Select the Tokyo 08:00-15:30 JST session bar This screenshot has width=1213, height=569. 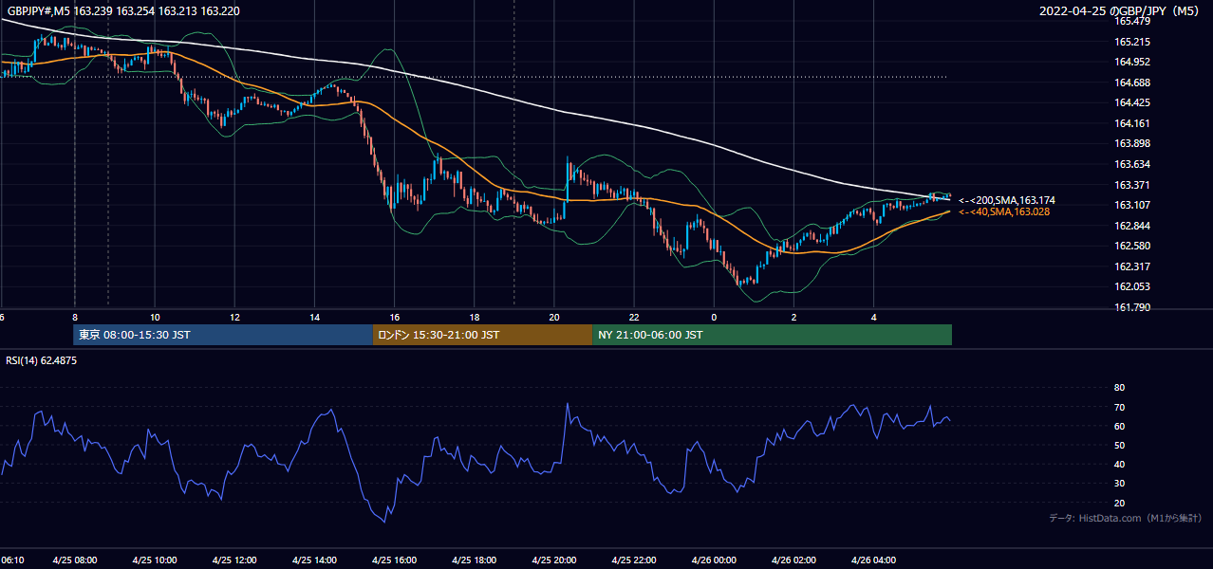click(223, 335)
